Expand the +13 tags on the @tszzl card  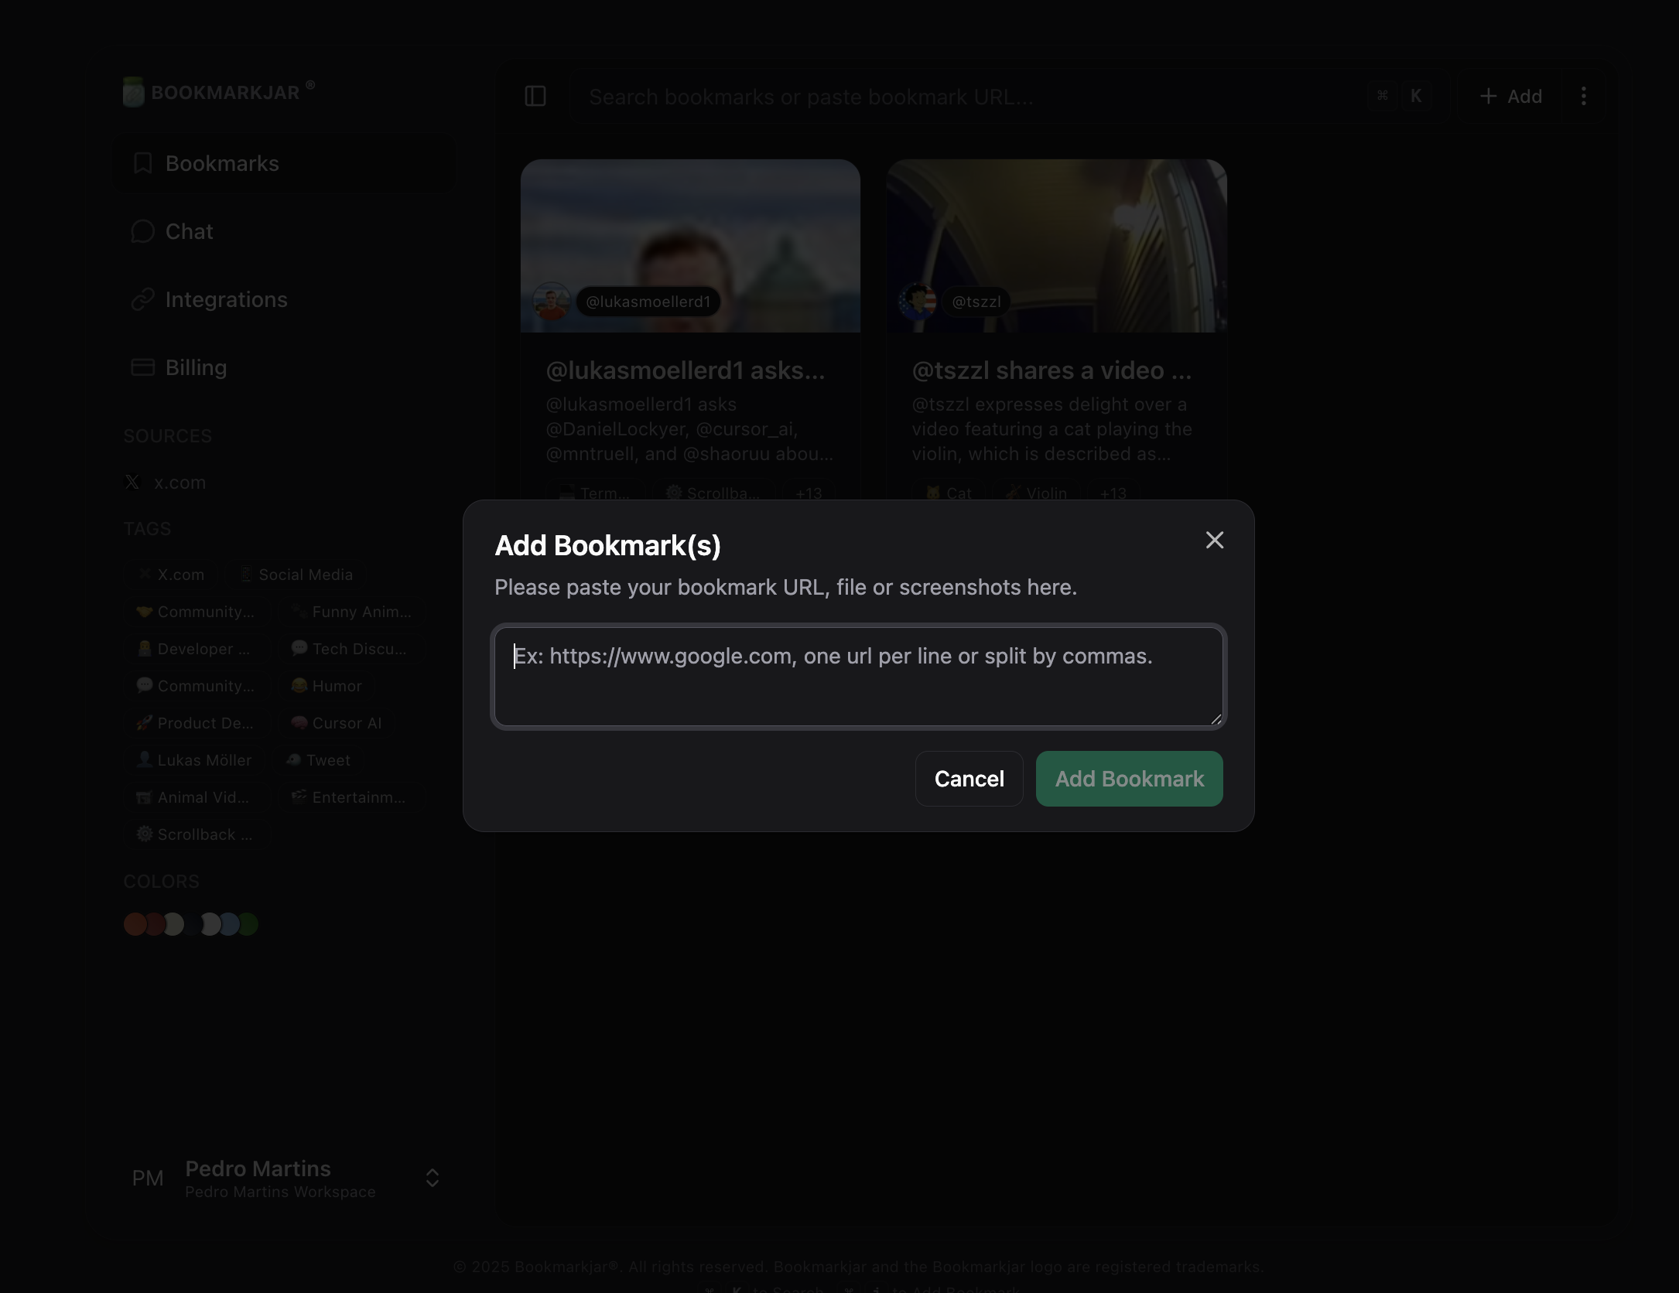(1113, 493)
